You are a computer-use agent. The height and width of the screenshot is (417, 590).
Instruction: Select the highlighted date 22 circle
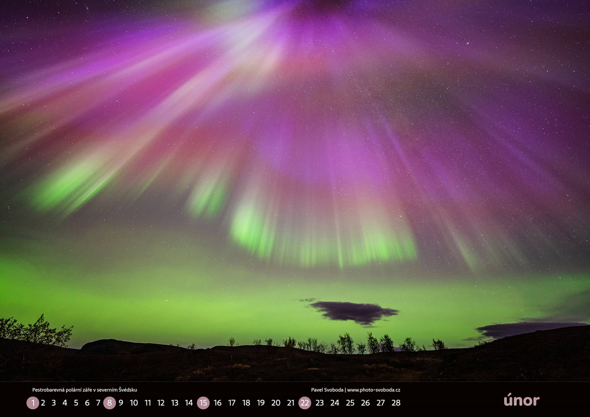click(305, 403)
